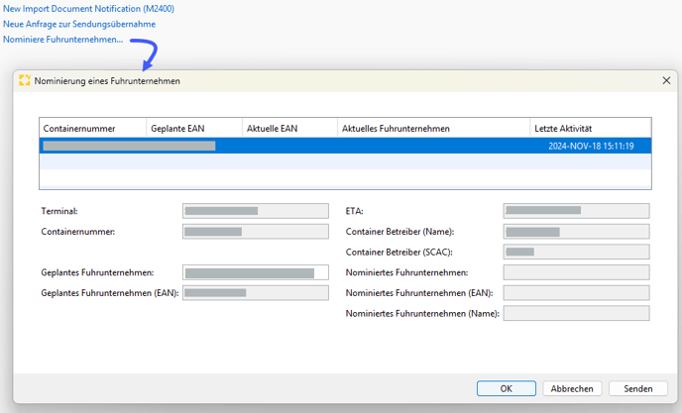
Task: Click the Aktuelle EAN column header
Action: tap(272, 129)
